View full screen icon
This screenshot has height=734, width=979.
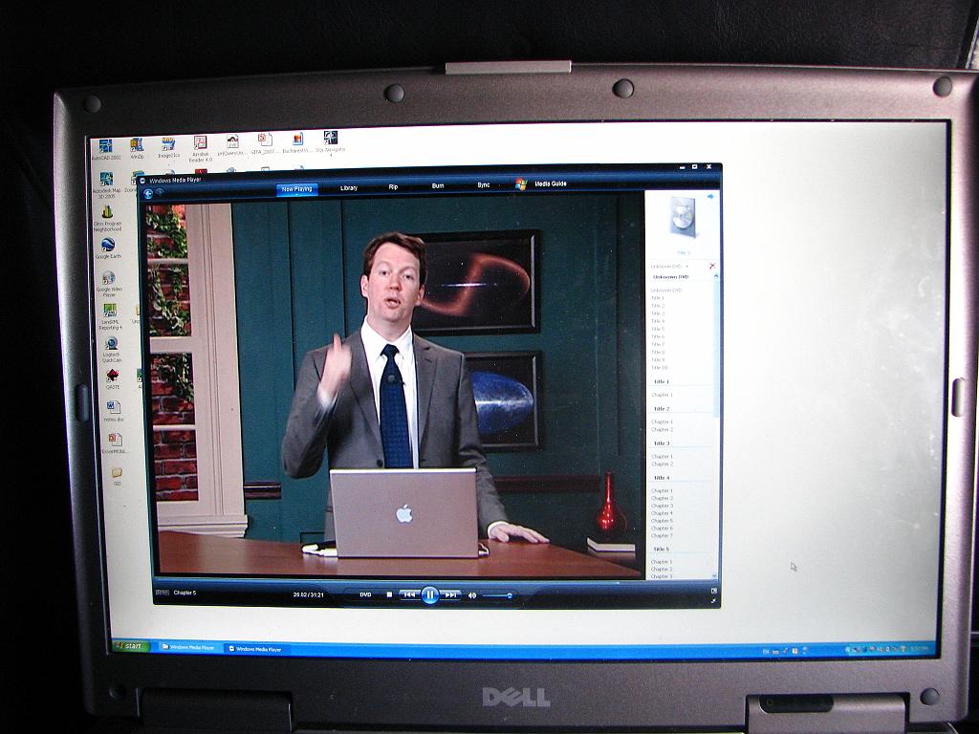tap(713, 600)
